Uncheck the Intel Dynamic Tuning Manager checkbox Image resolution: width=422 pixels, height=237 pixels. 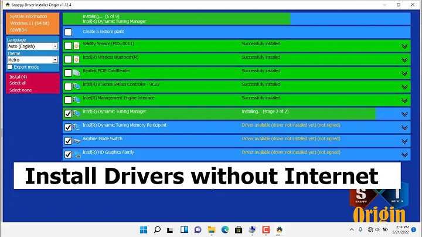click(x=69, y=114)
